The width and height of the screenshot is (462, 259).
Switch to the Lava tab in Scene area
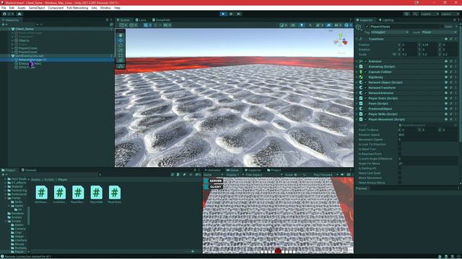pyautogui.click(x=141, y=20)
